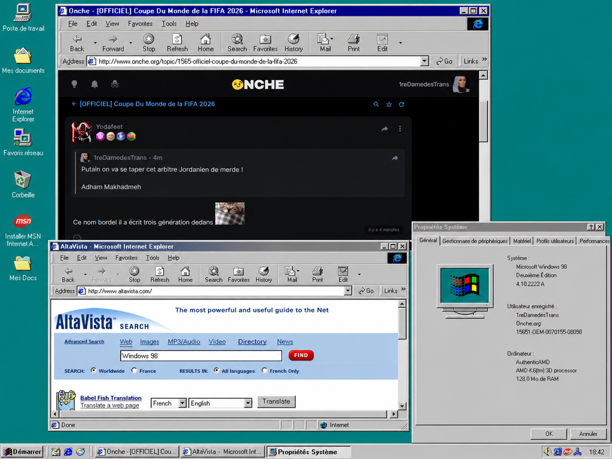612x459 pixels.
Task: Click the star favorite icon for the topic
Action: coord(388,105)
